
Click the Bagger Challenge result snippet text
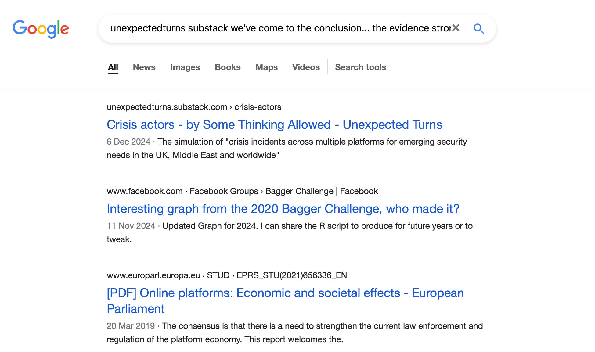click(x=290, y=232)
